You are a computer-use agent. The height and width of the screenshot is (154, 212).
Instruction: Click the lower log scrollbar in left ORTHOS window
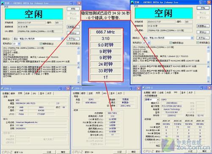tap(78, 75)
